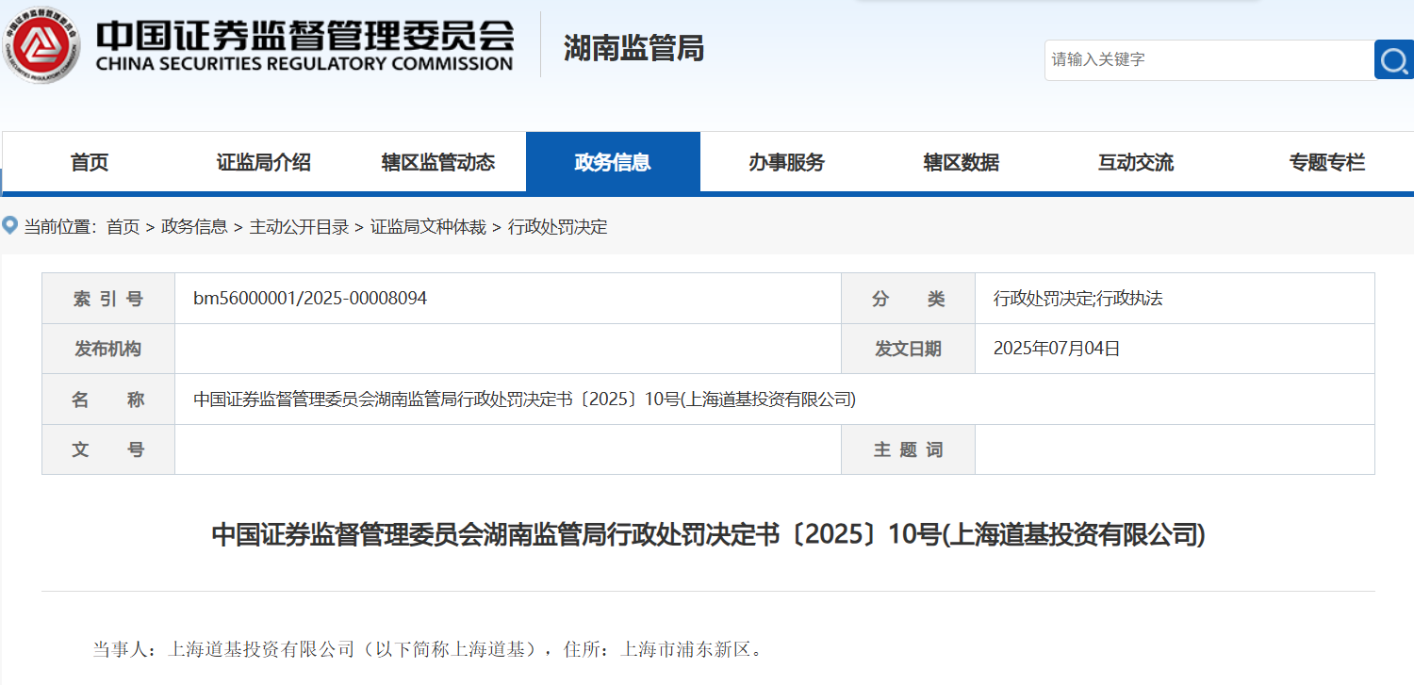The width and height of the screenshot is (1414, 685).
Task: Click the 名称 row document title cell
Action: click(x=774, y=400)
